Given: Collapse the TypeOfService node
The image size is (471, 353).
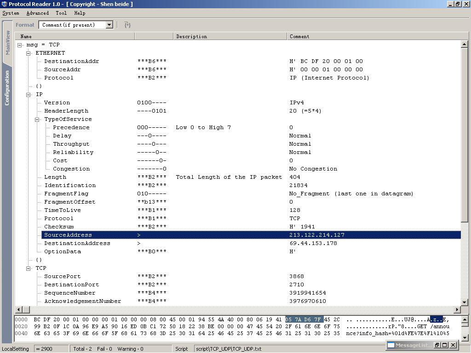Looking at the screenshot, I should coord(37,120).
